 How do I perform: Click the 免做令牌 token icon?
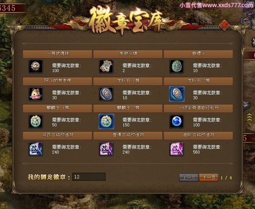[106, 66]
